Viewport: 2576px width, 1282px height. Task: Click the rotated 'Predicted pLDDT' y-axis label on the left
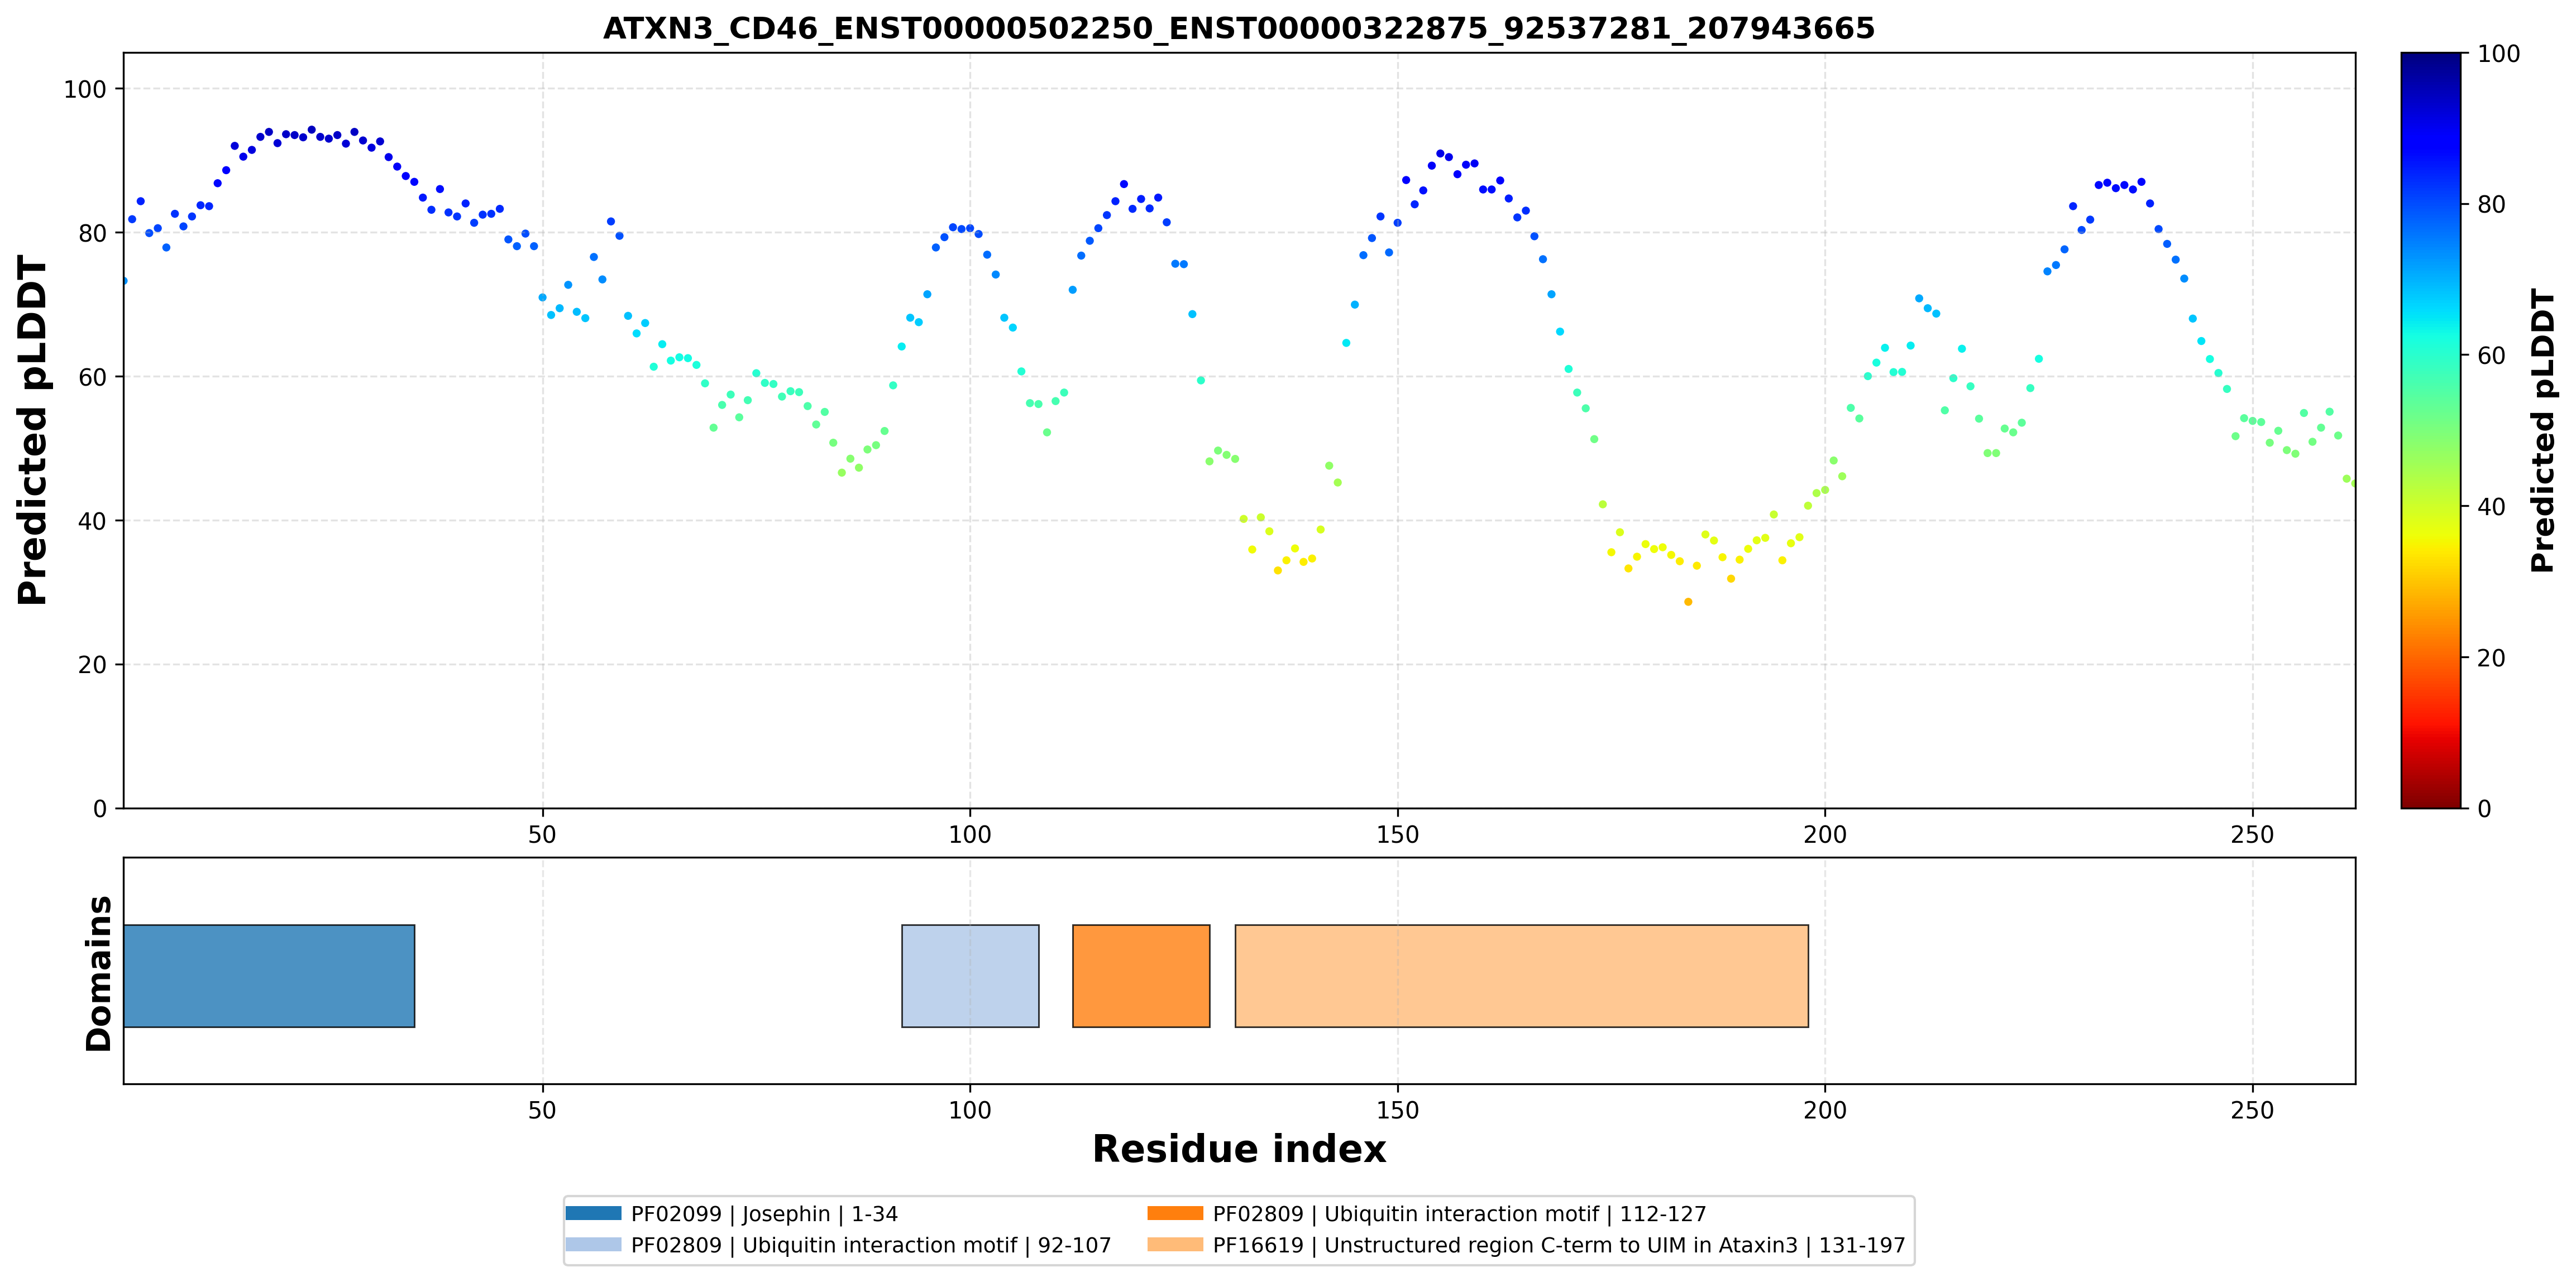coord(33,431)
